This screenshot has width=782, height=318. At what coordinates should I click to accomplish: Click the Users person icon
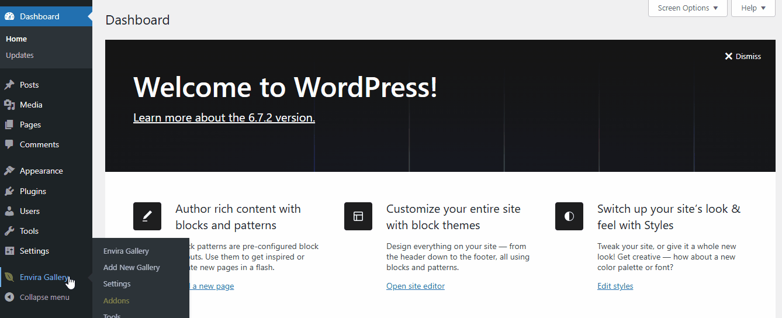pos(9,211)
